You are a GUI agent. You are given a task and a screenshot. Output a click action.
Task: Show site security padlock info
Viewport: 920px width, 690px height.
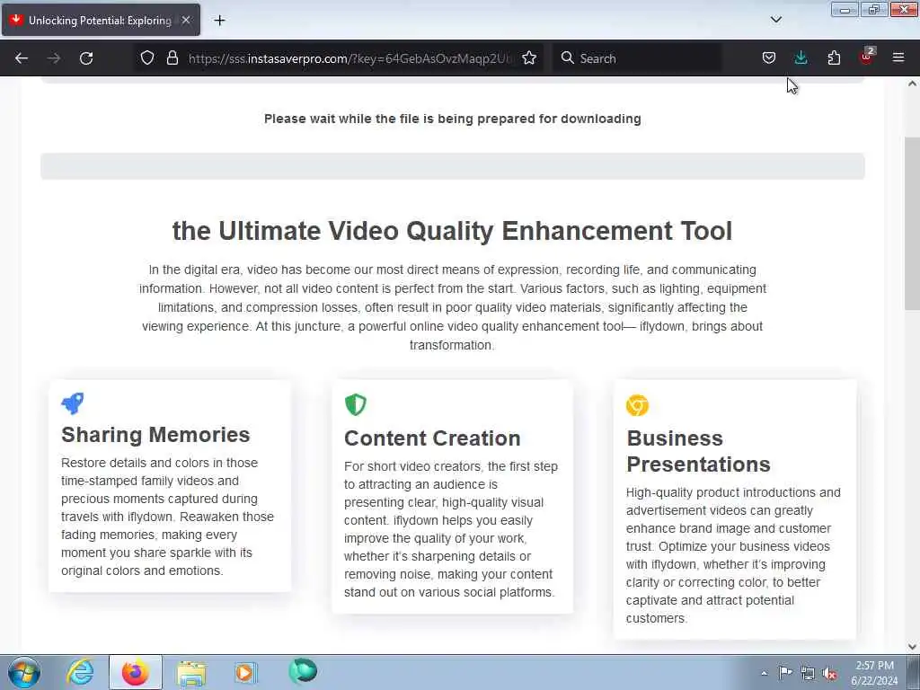(172, 58)
